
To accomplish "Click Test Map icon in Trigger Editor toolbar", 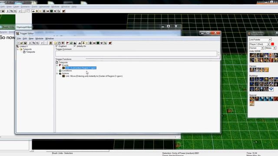I will (x=110, y=43).
